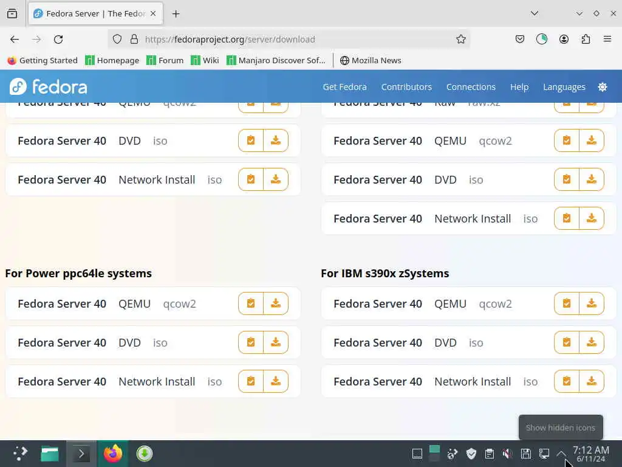Open the Languages menu
622x467 pixels.
[x=564, y=87]
